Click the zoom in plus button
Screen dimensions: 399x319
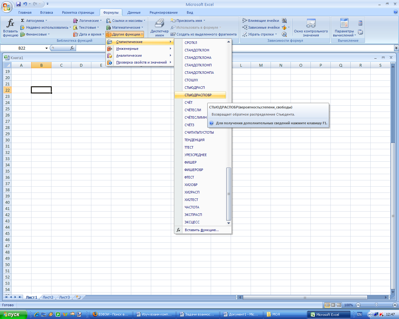tap(395, 305)
